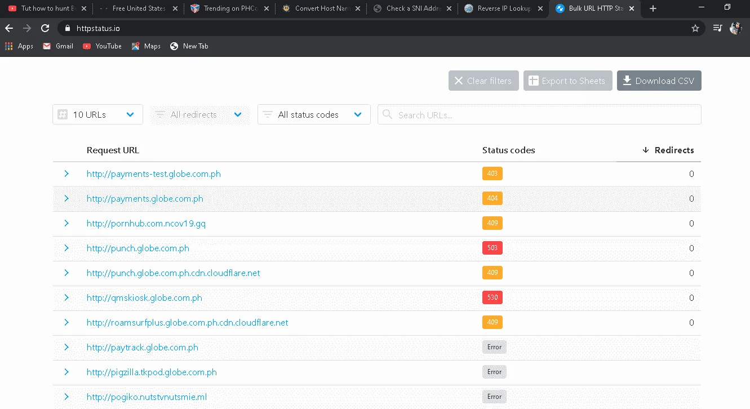This screenshot has width=750, height=409.
Task: Expand the paytrack.globe.com.ph row
Action: (66, 348)
